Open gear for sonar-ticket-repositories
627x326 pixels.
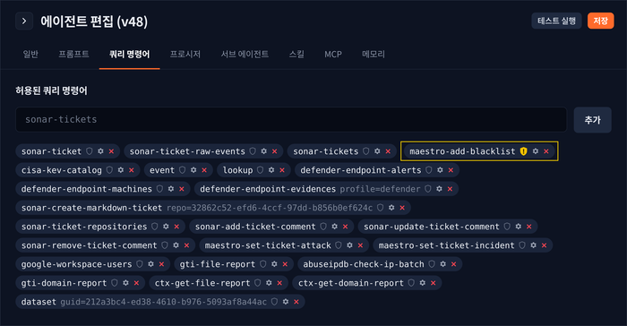pos(166,227)
